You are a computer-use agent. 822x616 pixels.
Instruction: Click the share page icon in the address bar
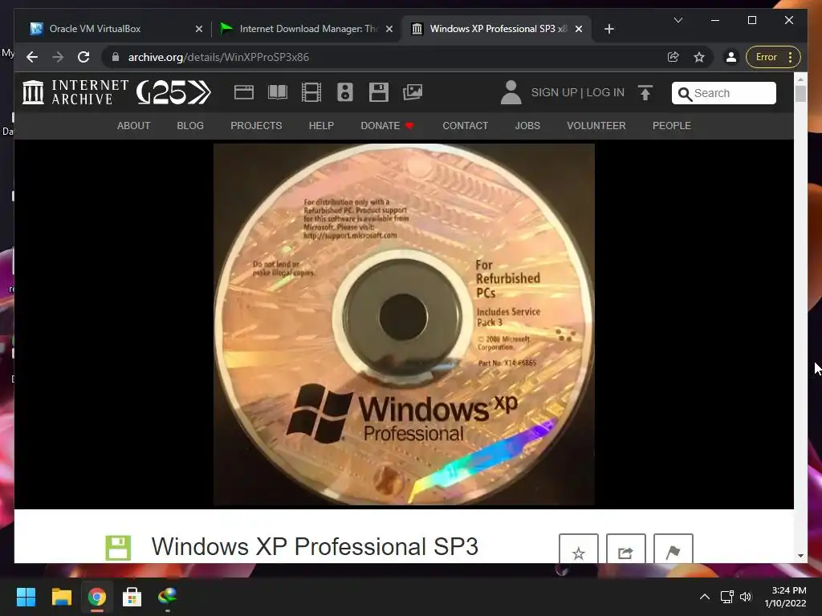[673, 57]
